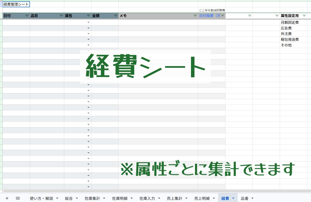Open filter for 属性 column
Image resolution: width=311 pixels, height=202 pixels.
click(x=88, y=16)
